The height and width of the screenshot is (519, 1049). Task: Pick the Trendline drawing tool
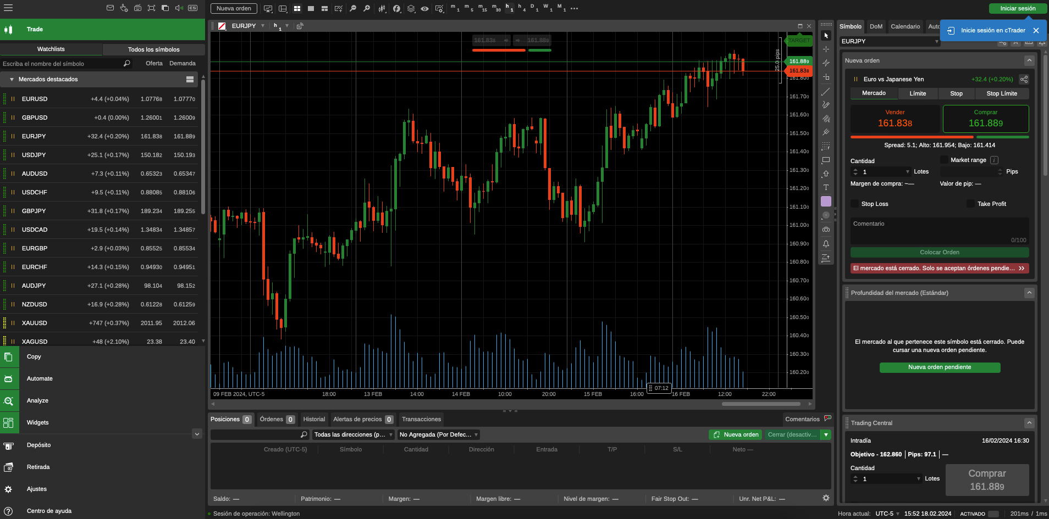pos(826,91)
